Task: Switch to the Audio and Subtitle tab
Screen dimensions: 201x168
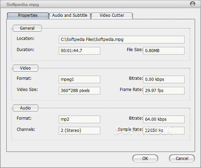Action: 70,16
